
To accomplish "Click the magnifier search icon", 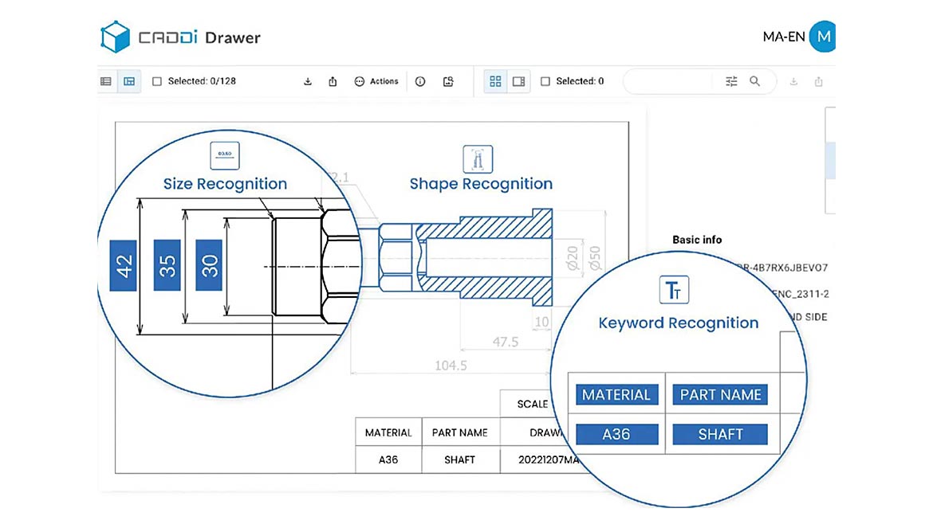I will (x=754, y=81).
